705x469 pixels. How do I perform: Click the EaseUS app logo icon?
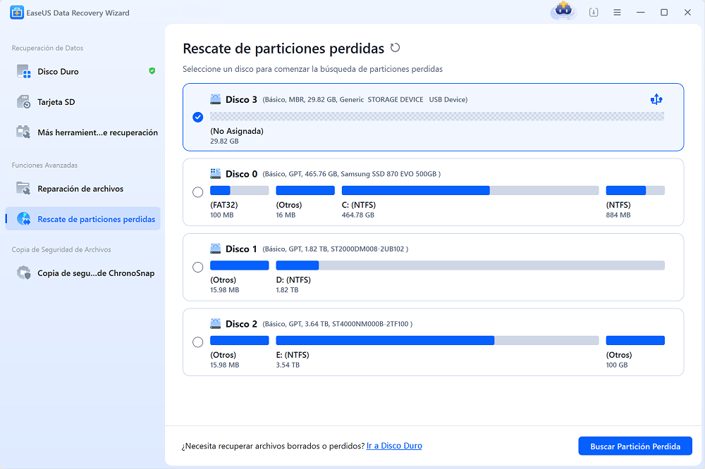point(17,13)
